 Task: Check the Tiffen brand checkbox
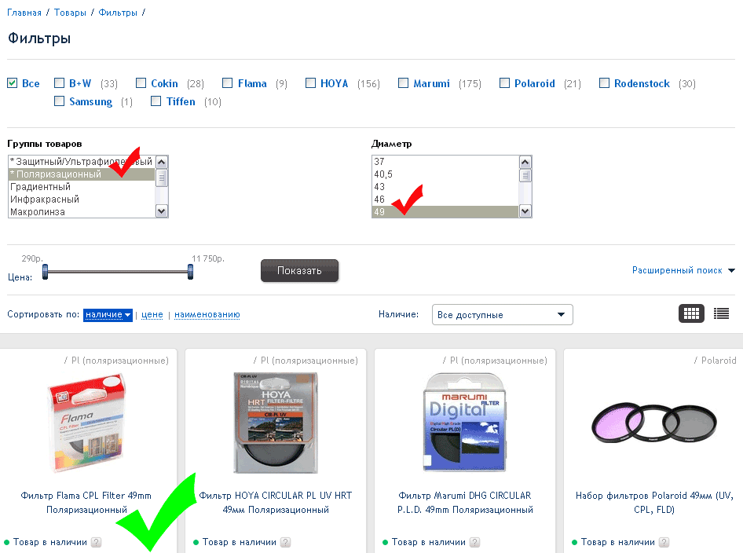(x=156, y=101)
